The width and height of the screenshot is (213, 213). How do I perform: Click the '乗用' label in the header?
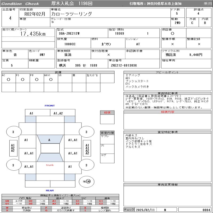[x=207, y=4]
